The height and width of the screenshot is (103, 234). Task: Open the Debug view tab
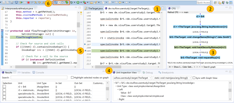pos(147,73)
